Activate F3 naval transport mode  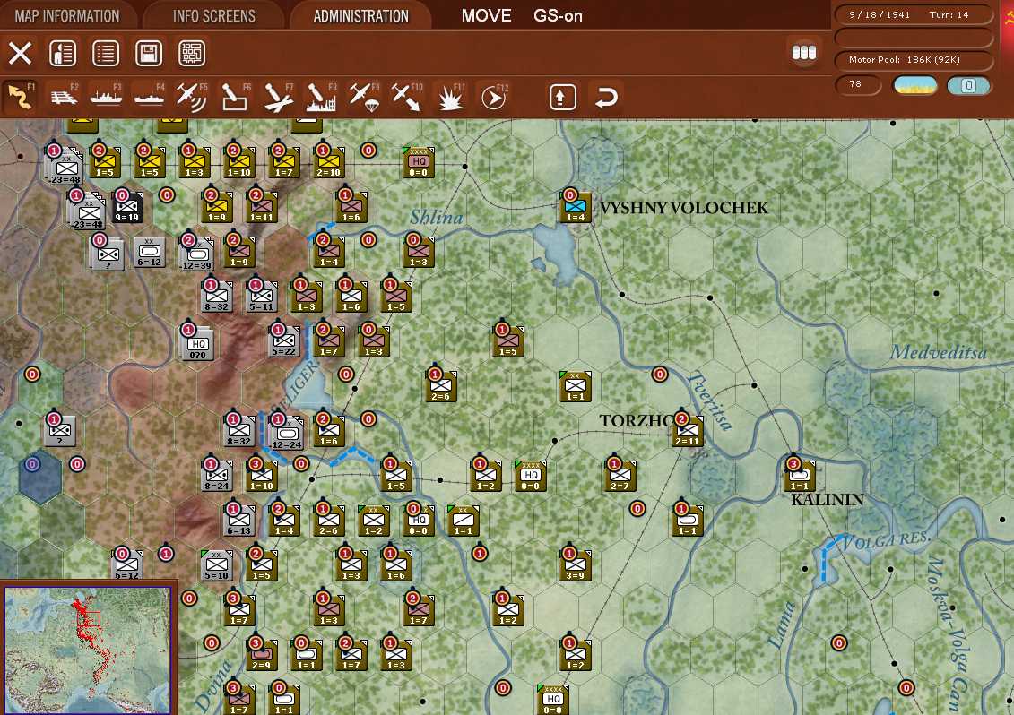[106, 96]
